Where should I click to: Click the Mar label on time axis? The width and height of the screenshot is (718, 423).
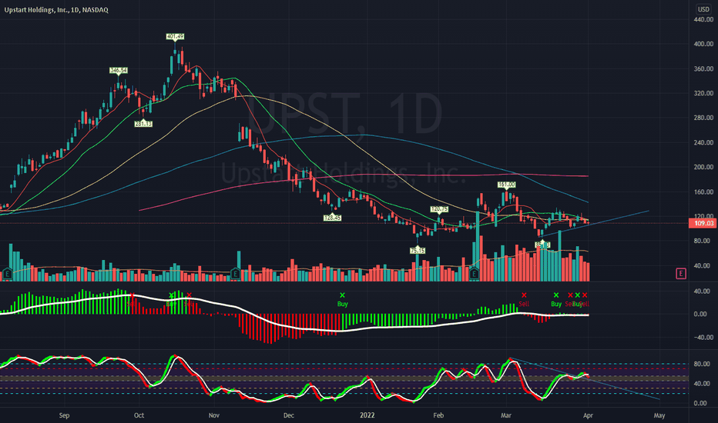pos(506,415)
